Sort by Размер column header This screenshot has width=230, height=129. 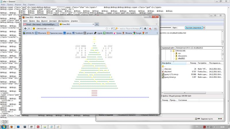tap(191, 63)
